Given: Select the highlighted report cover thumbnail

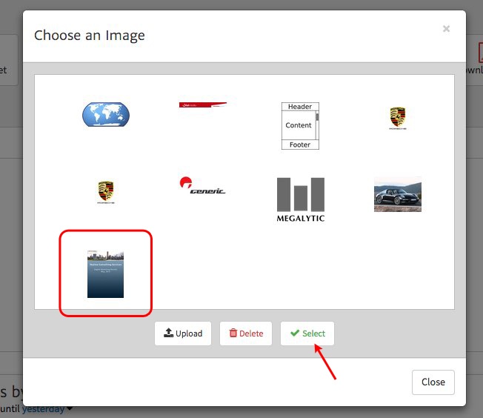Looking at the screenshot, I should point(105,273).
